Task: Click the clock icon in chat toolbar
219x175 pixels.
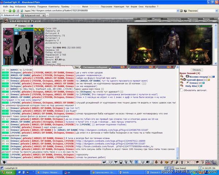Action: tap(143, 162)
